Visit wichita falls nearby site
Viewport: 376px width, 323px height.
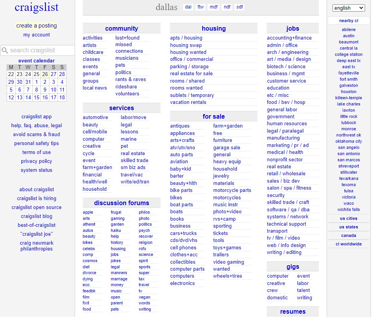coord(348,209)
